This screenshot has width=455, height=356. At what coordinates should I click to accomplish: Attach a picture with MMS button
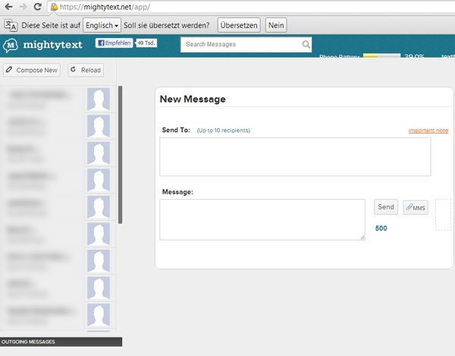(x=416, y=208)
